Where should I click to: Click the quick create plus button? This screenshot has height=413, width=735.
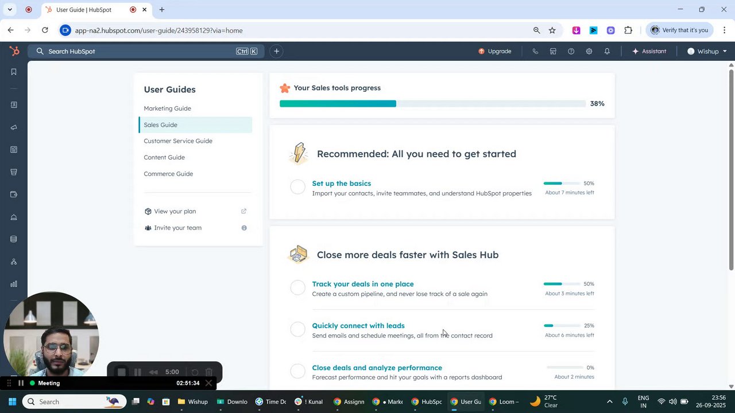276,51
